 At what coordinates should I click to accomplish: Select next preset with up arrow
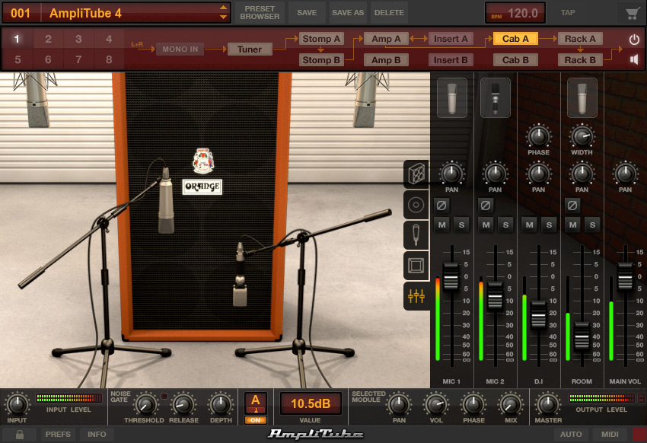[223, 8]
